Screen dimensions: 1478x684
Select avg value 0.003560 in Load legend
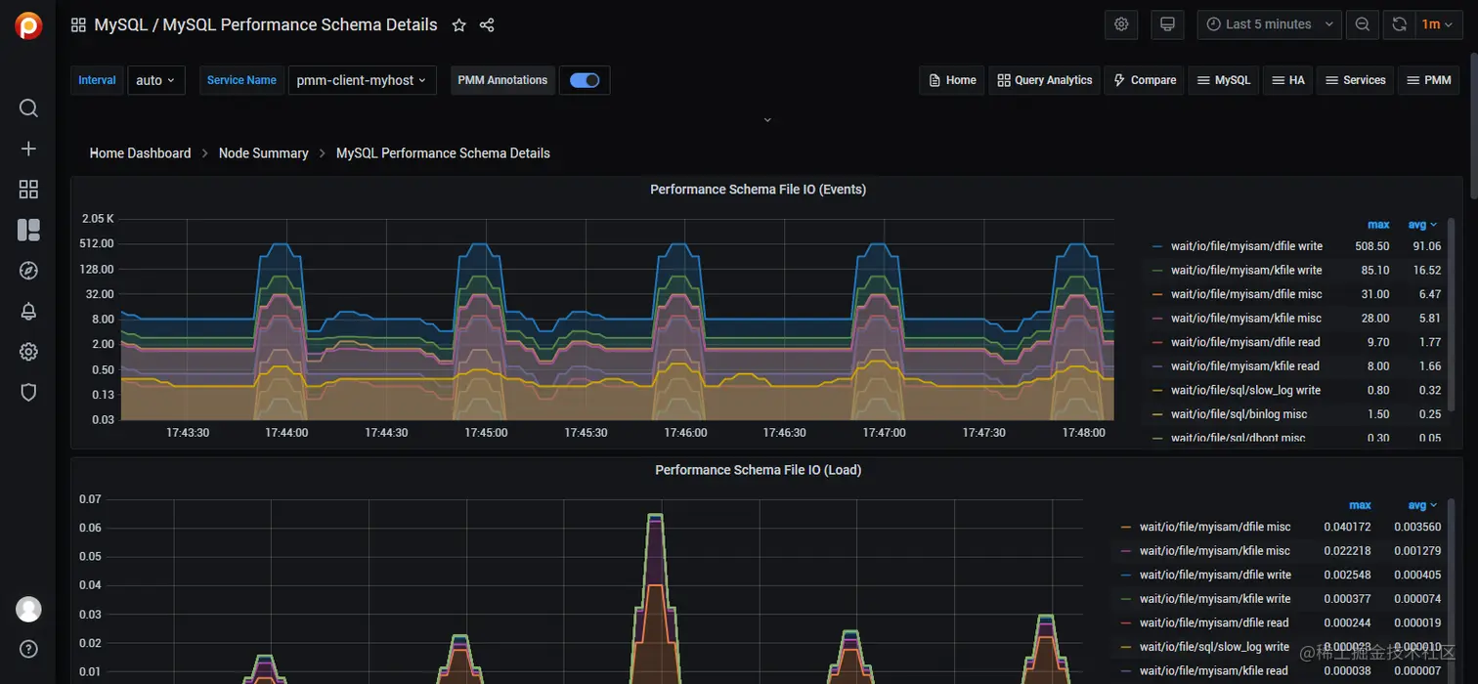coord(1416,527)
